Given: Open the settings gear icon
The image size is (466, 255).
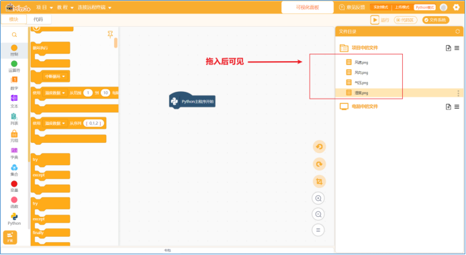Looking at the screenshot, I should (456, 7).
